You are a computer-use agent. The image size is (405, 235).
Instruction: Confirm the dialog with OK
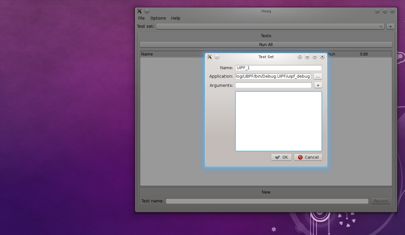click(x=281, y=157)
